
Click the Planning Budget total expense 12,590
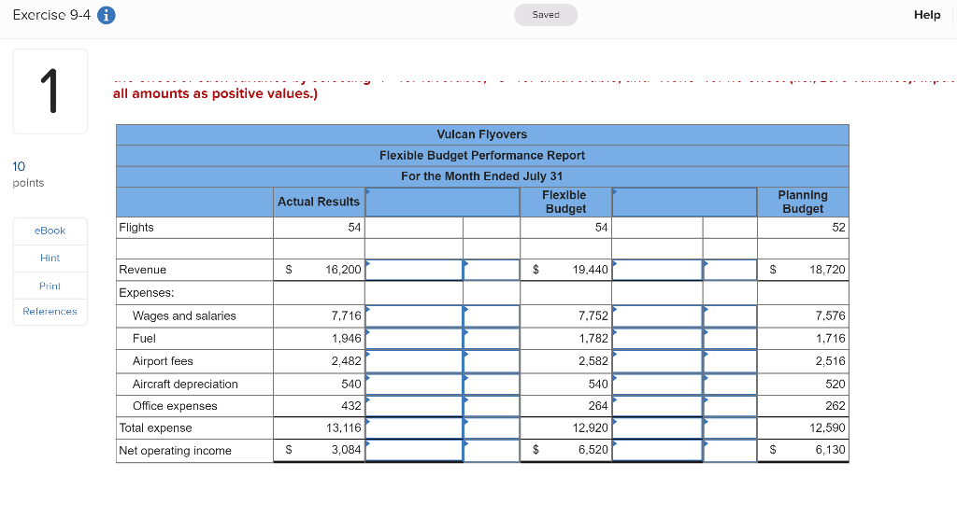point(827,427)
